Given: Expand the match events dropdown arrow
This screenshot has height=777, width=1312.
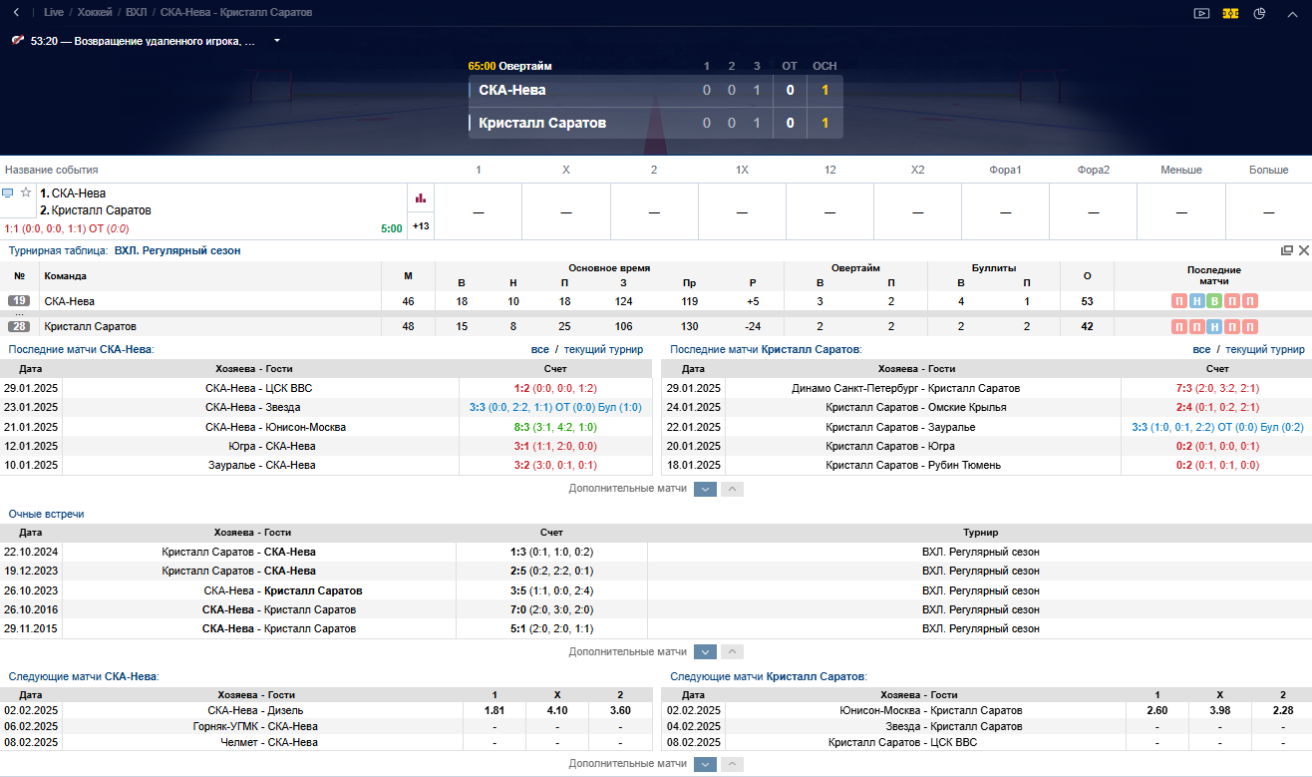Looking at the screenshot, I should (276, 41).
